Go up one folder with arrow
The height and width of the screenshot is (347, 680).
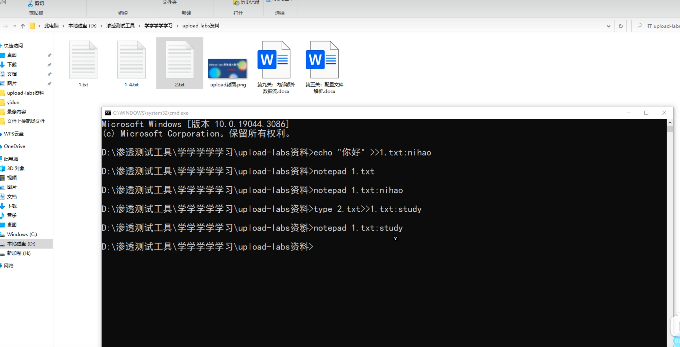(x=23, y=26)
